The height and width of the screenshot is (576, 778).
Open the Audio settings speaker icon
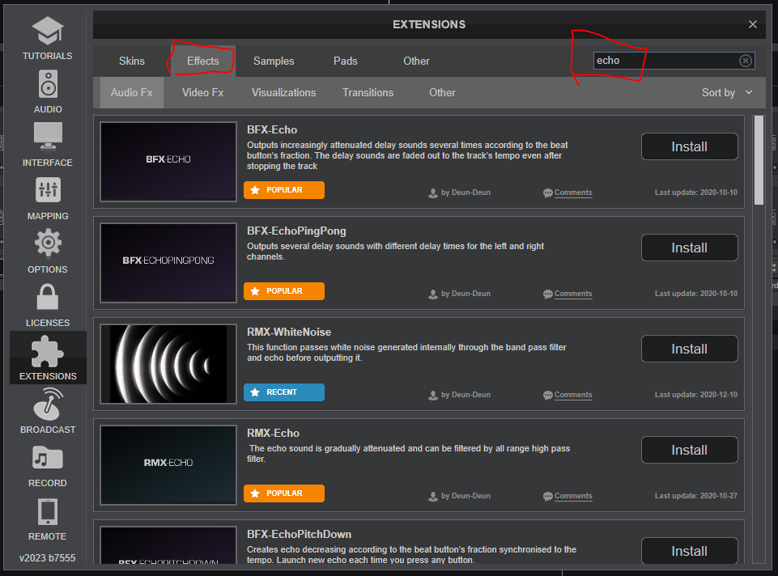point(48,84)
